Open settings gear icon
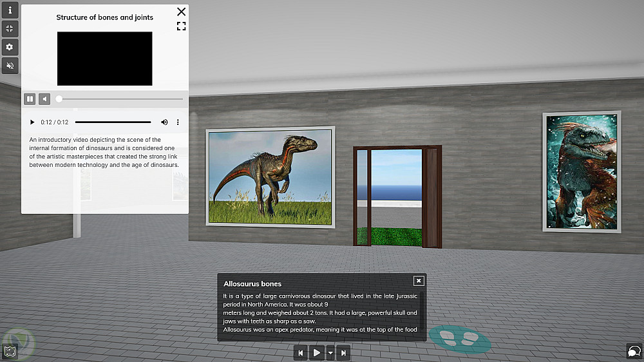The width and height of the screenshot is (644, 362). 10,47
